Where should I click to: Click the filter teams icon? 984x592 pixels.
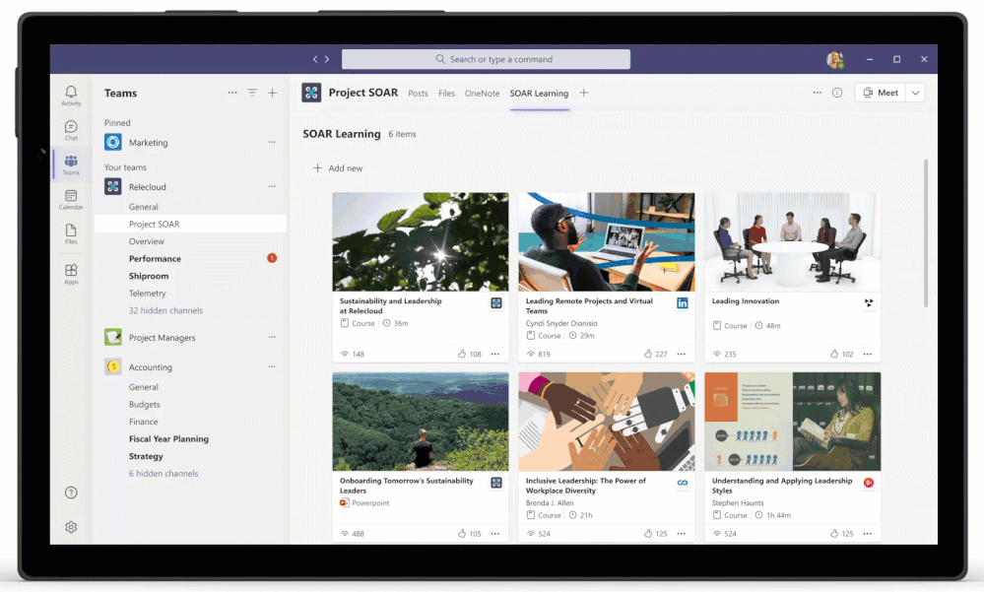tap(252, 93)
